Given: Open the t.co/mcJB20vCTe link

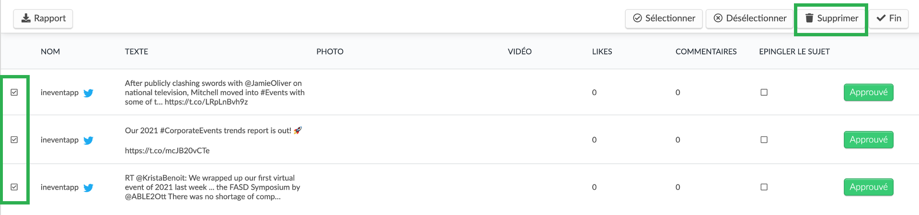Looking at the screenshot, I should [x=167, y=150].
